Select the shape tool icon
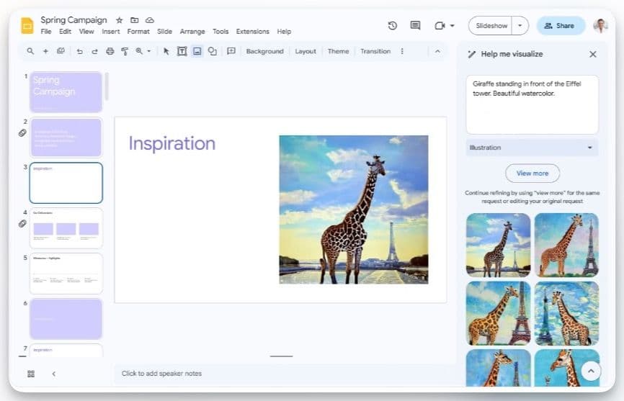Screen dimensions: 624x401 tap(213, 51)
